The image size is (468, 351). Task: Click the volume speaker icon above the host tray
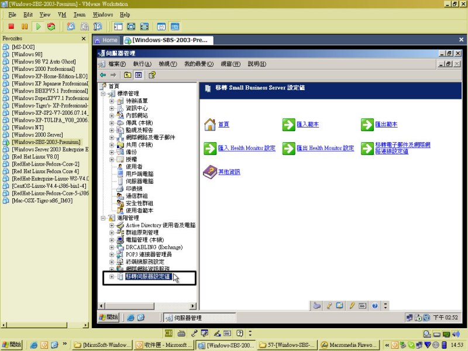[456, 334]
